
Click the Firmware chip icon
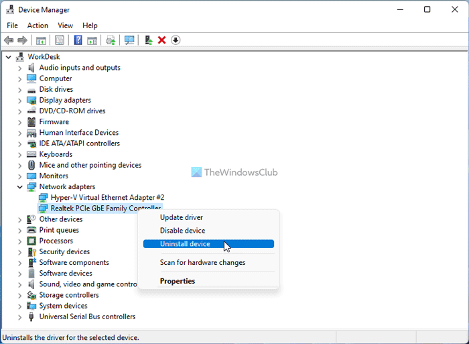tap(31, 122)
